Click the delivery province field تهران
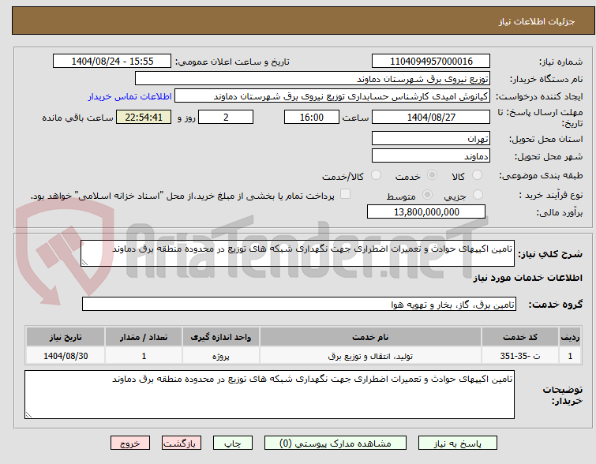 (x=431, y=138)
